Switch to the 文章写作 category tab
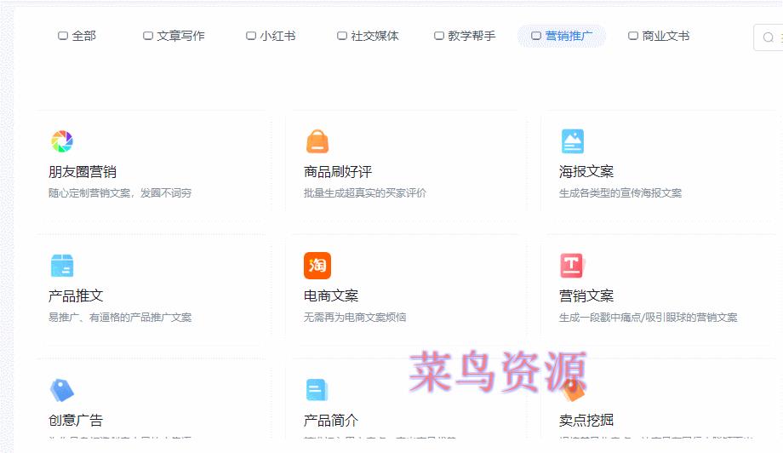This screenshot has width=783, height=453. pyautogui.click(x=174, y=36)
